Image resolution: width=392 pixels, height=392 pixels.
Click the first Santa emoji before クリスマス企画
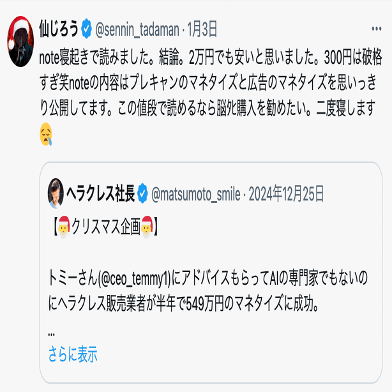point(64,227)
